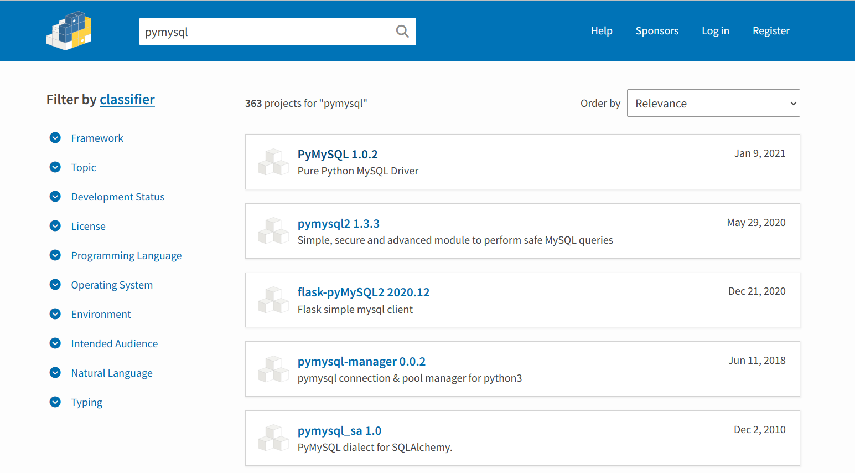Expand the Framework filter chevron

55,138
